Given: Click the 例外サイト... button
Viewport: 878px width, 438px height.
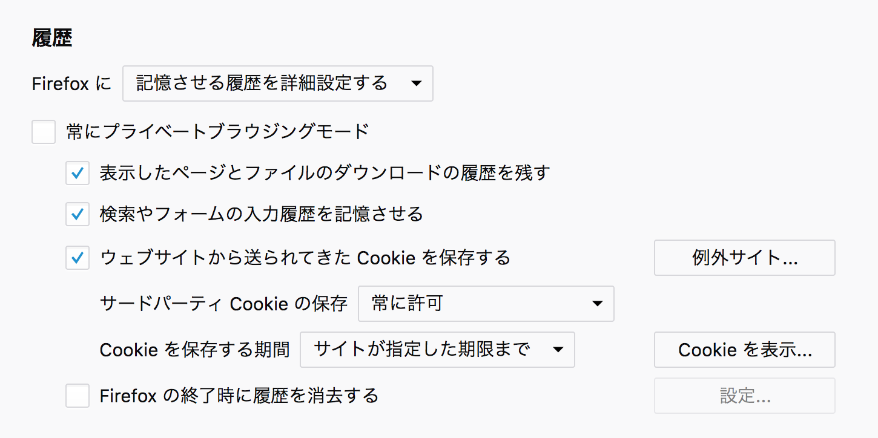Looking at the screenshot, I should 744,258.
